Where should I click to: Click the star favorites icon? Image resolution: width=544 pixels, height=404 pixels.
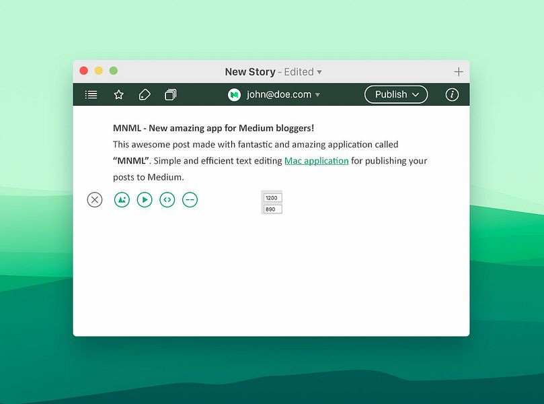(x=118, y=94)
